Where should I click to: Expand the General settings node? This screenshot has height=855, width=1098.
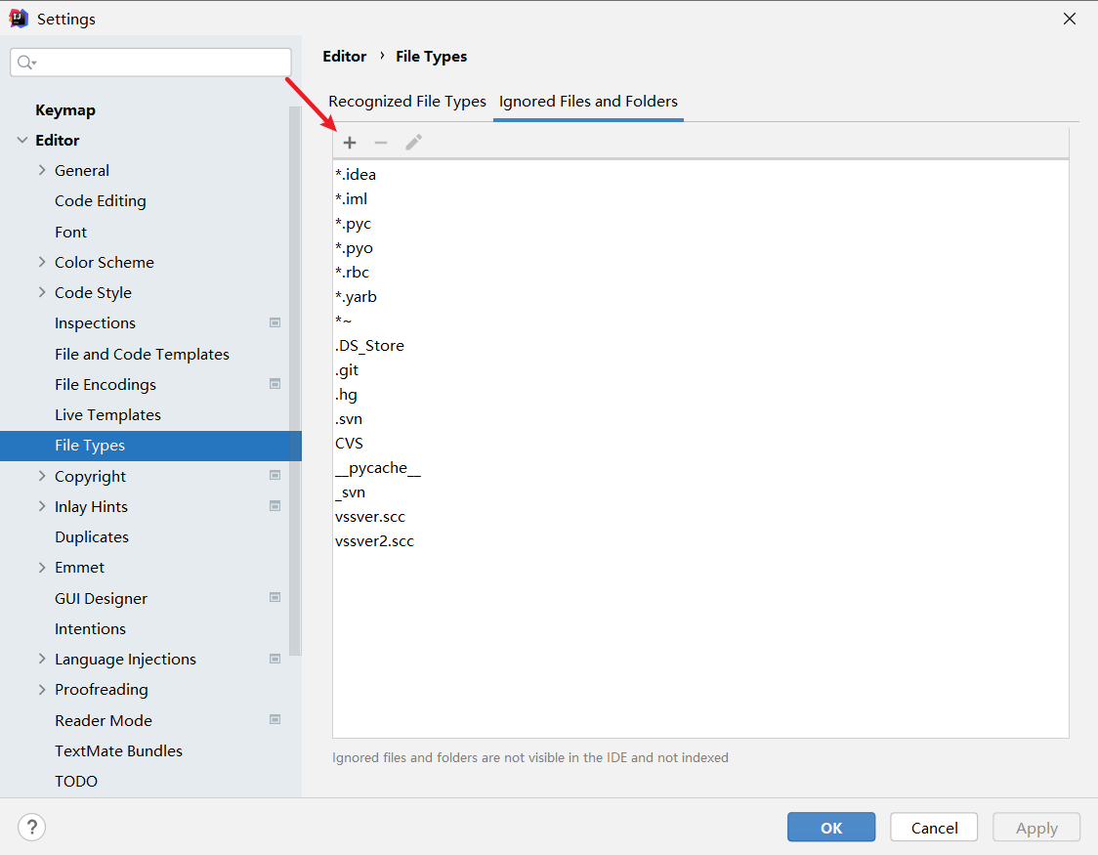click(42, 170)
